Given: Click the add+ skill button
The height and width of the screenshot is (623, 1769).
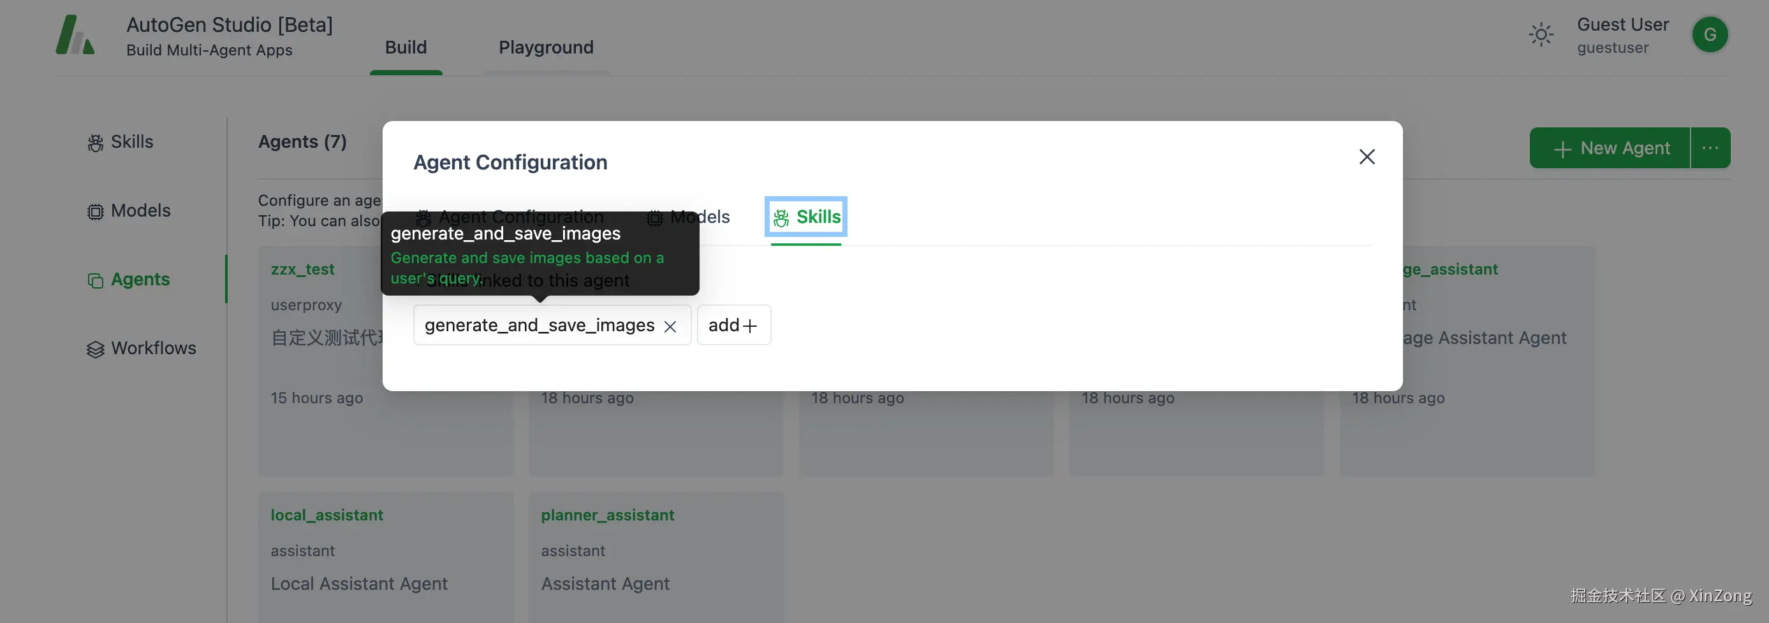Looking at the screenshot, I should pos(733,326).
